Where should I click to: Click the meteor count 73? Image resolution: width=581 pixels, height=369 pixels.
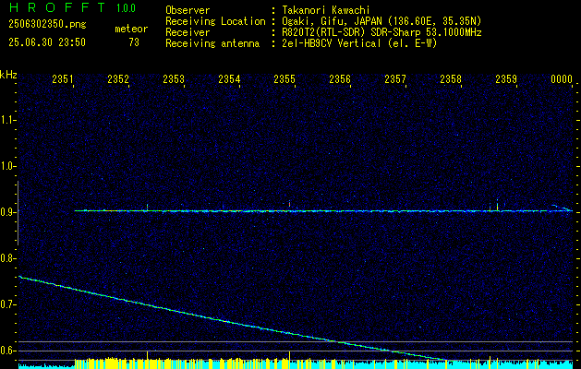pos(134,42)
